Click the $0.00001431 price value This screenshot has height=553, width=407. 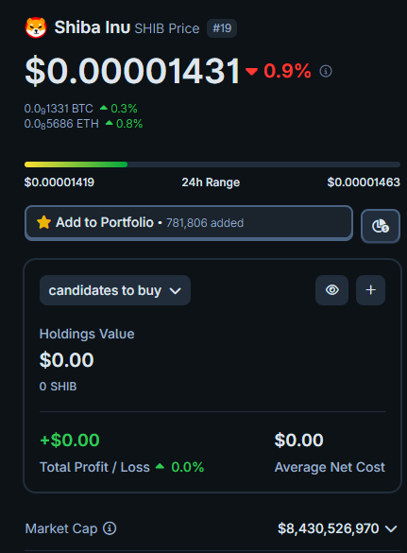(132, 71)
